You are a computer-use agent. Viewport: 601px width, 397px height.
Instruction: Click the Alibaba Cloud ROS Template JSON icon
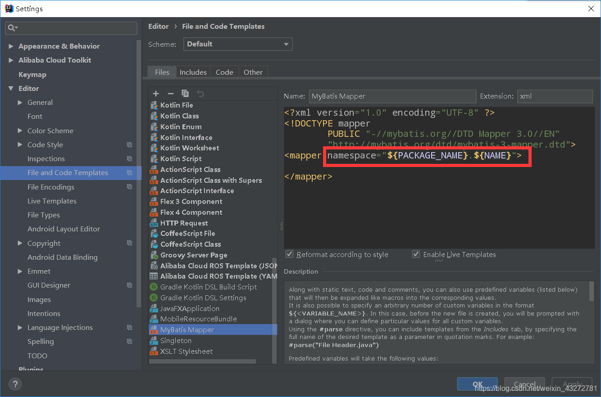tap(154, 266)
